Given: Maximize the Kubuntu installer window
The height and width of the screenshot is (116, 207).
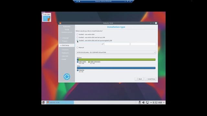Looking at the screenshot, I should tap(153, 23).
